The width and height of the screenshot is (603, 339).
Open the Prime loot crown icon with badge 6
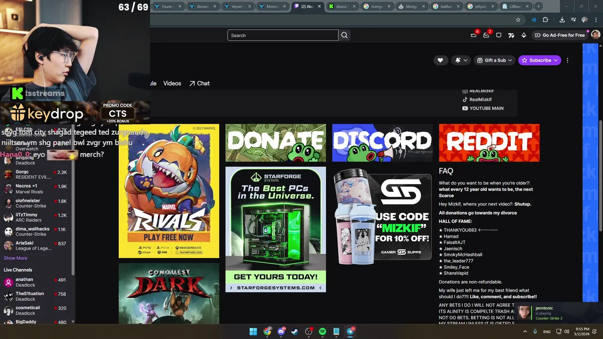pyautogui.click(x=473, y=35)
